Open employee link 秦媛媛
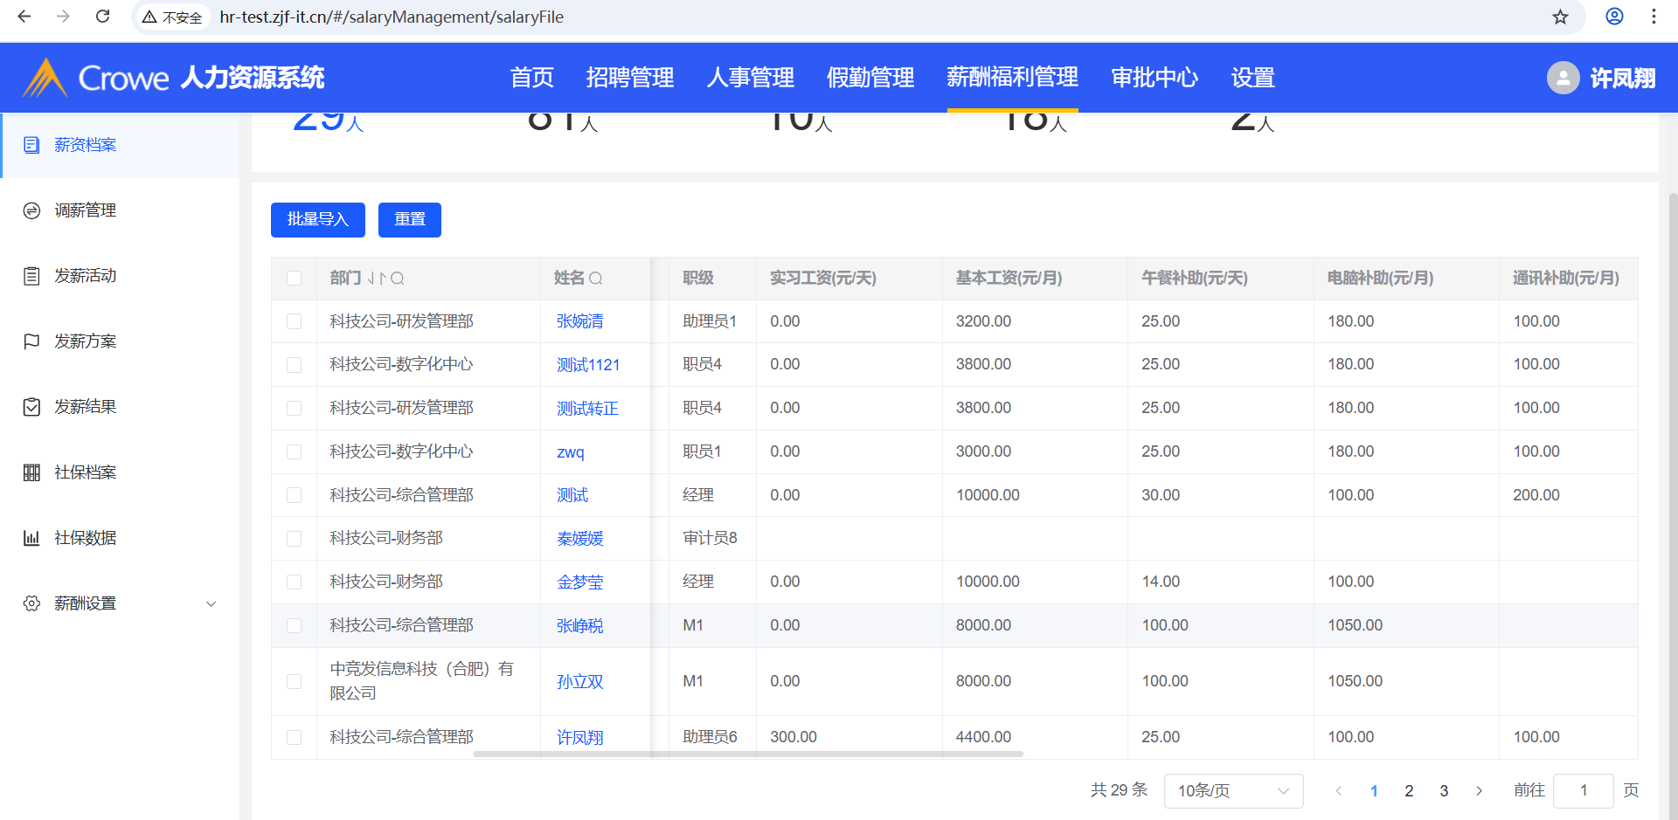This screenshot has width=1678, height=820. [x=579, y=539]
